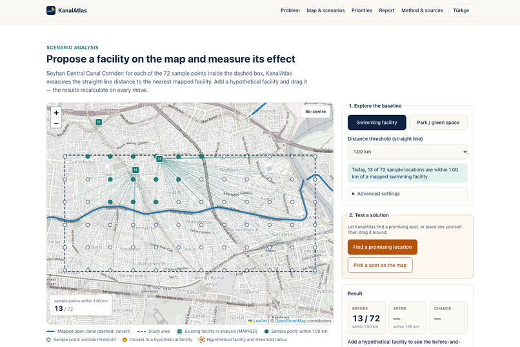
Task: Click the KanalAtlas brand name
Action: (72, 10)
